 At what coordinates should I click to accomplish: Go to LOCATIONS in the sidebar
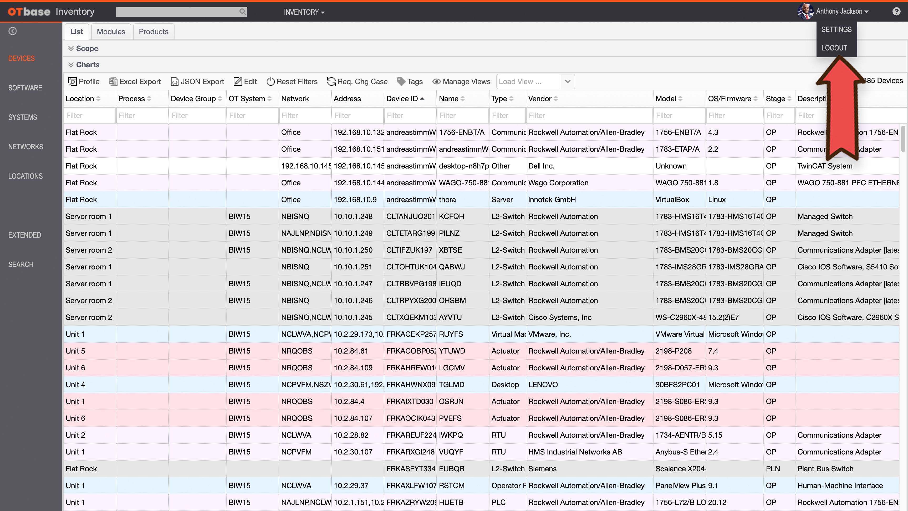point(25,176)
